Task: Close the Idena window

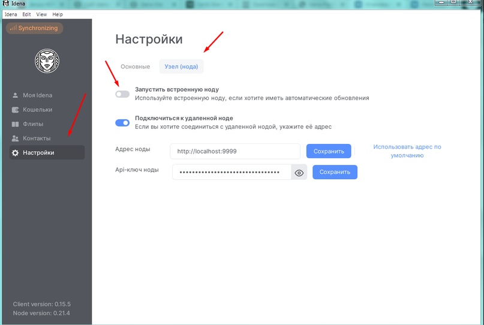Action: pos(470,2)
